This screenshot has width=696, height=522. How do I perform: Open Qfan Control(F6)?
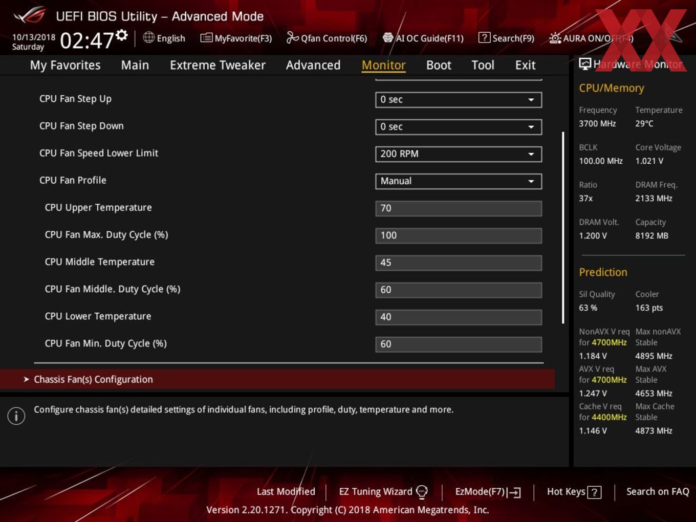pos(327,38)
